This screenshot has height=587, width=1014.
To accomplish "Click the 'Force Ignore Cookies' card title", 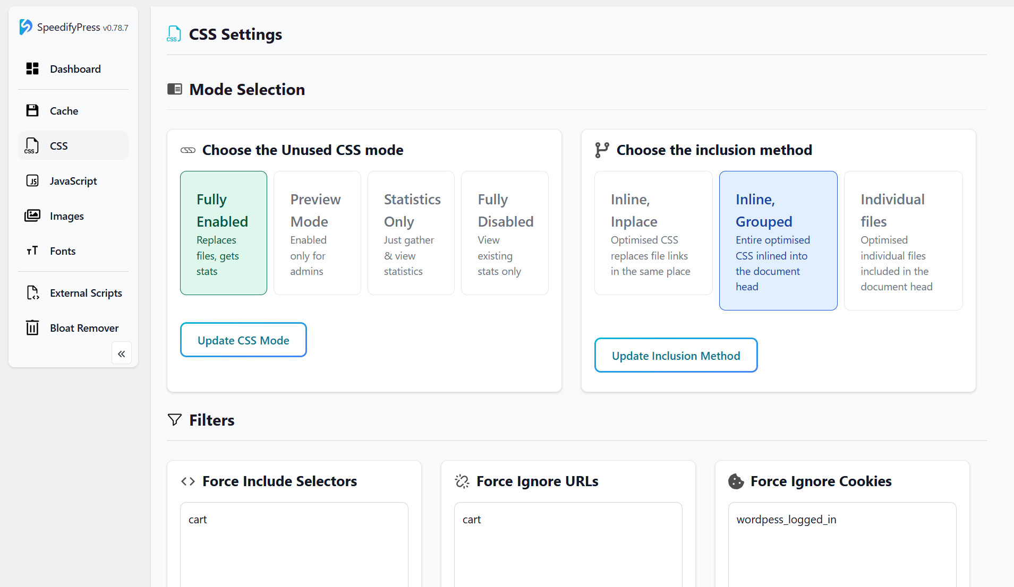I will (x=821, y=481).
